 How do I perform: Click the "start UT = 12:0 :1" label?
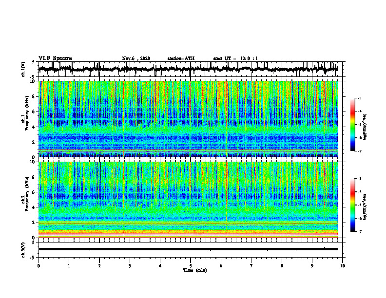(x=235, y=58)
